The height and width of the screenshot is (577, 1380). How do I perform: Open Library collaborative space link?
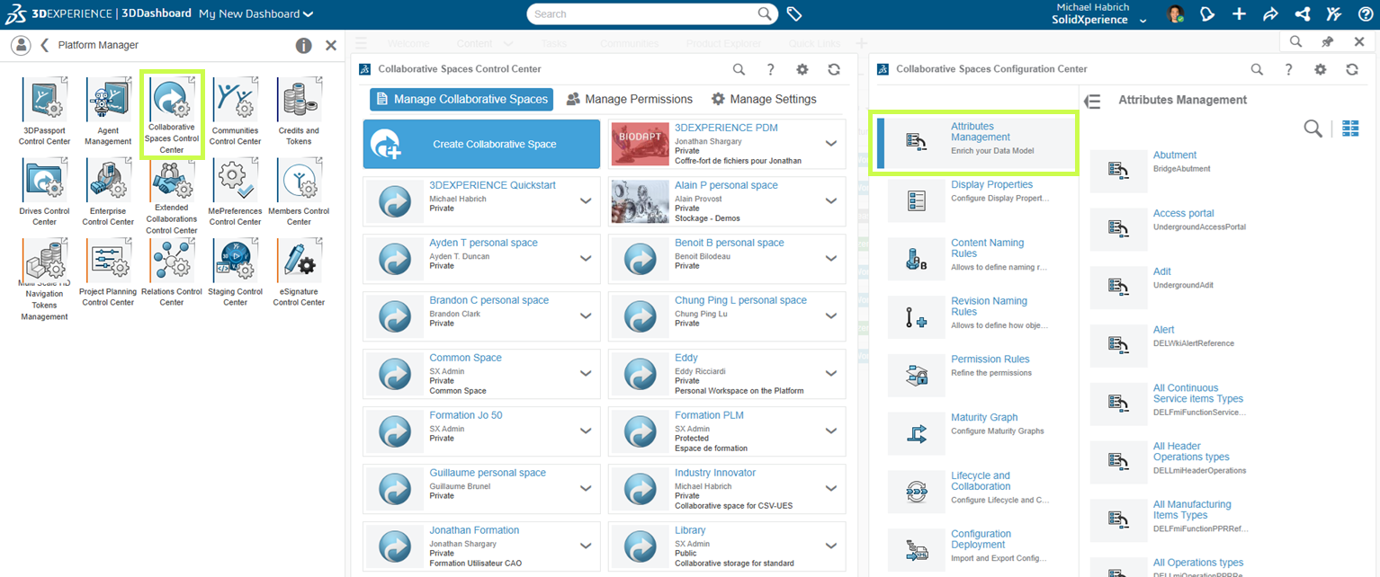pyautogui.click(x=690, y=530)
